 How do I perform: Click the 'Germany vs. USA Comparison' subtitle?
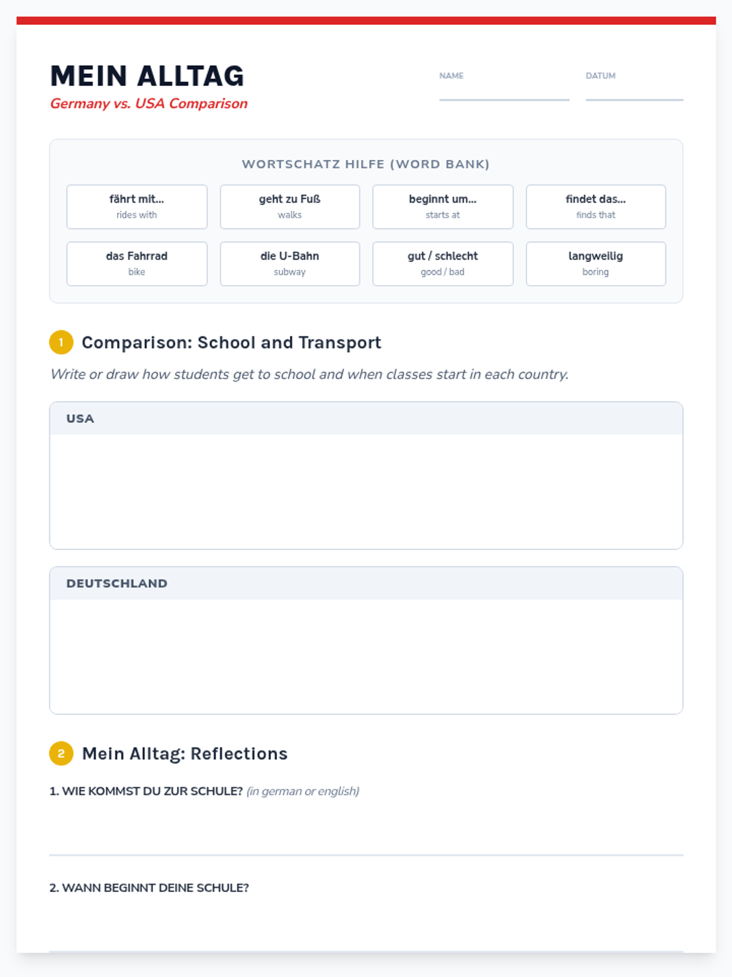pyautogui.click(x=149, y=104)
